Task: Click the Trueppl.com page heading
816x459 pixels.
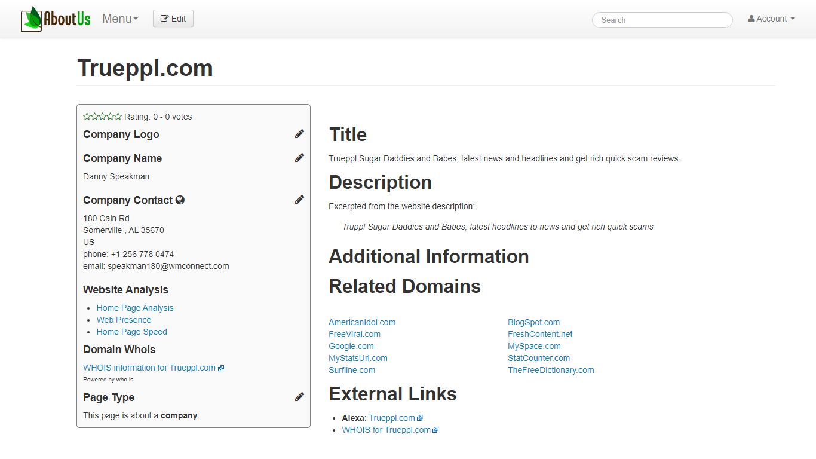Action: (145, 68)
